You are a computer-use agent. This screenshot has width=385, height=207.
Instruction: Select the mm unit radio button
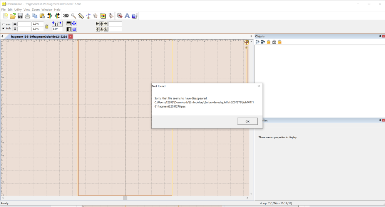(4, 24)
